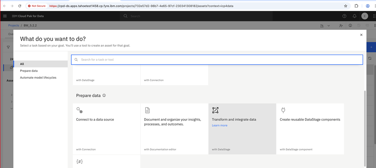Close the What do you want to do dialog

[361, 35]
